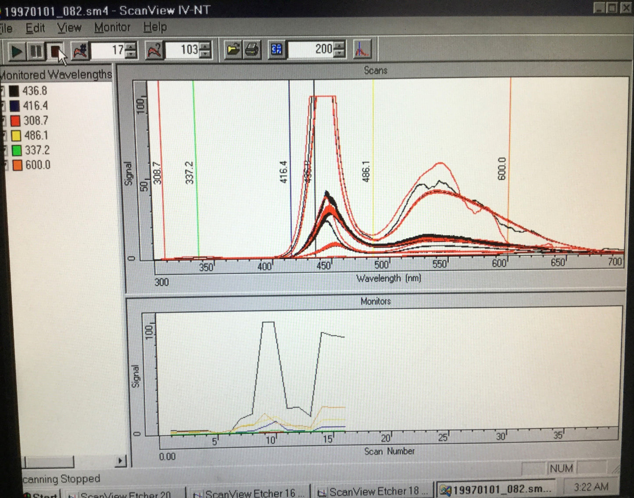
Task: Click the dark blue swatch for 416.4
Action: pyautogui.click(x=14, y=106)
